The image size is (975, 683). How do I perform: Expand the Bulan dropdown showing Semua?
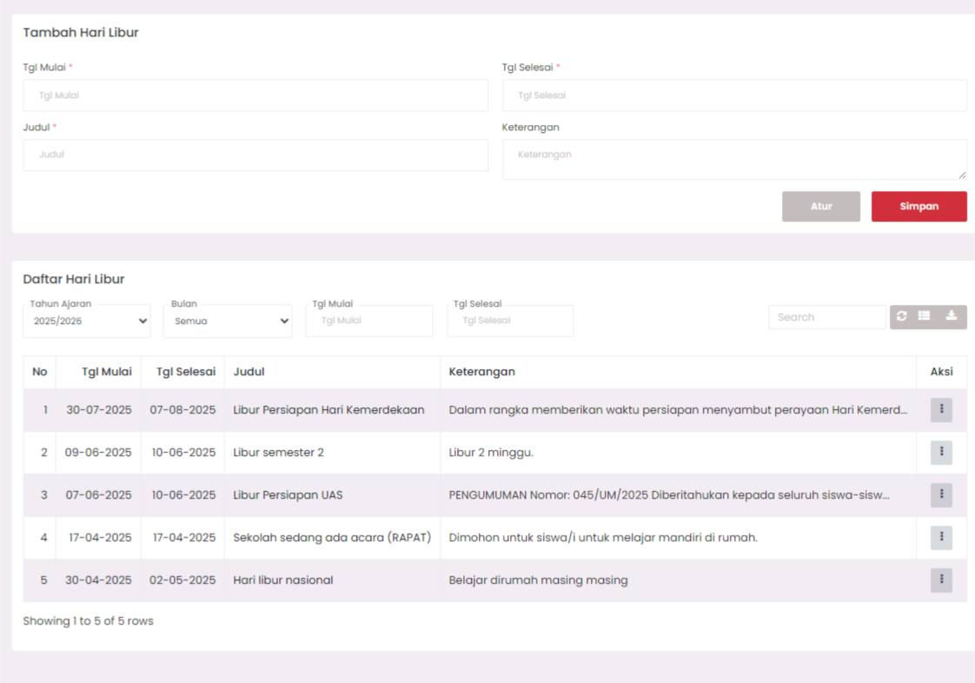[x=228, y=322]
